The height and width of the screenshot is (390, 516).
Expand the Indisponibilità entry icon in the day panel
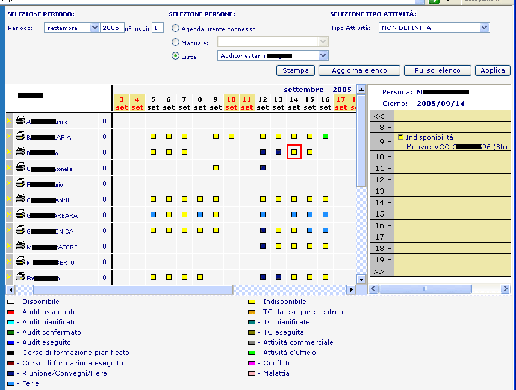click(x=400, y=137)
